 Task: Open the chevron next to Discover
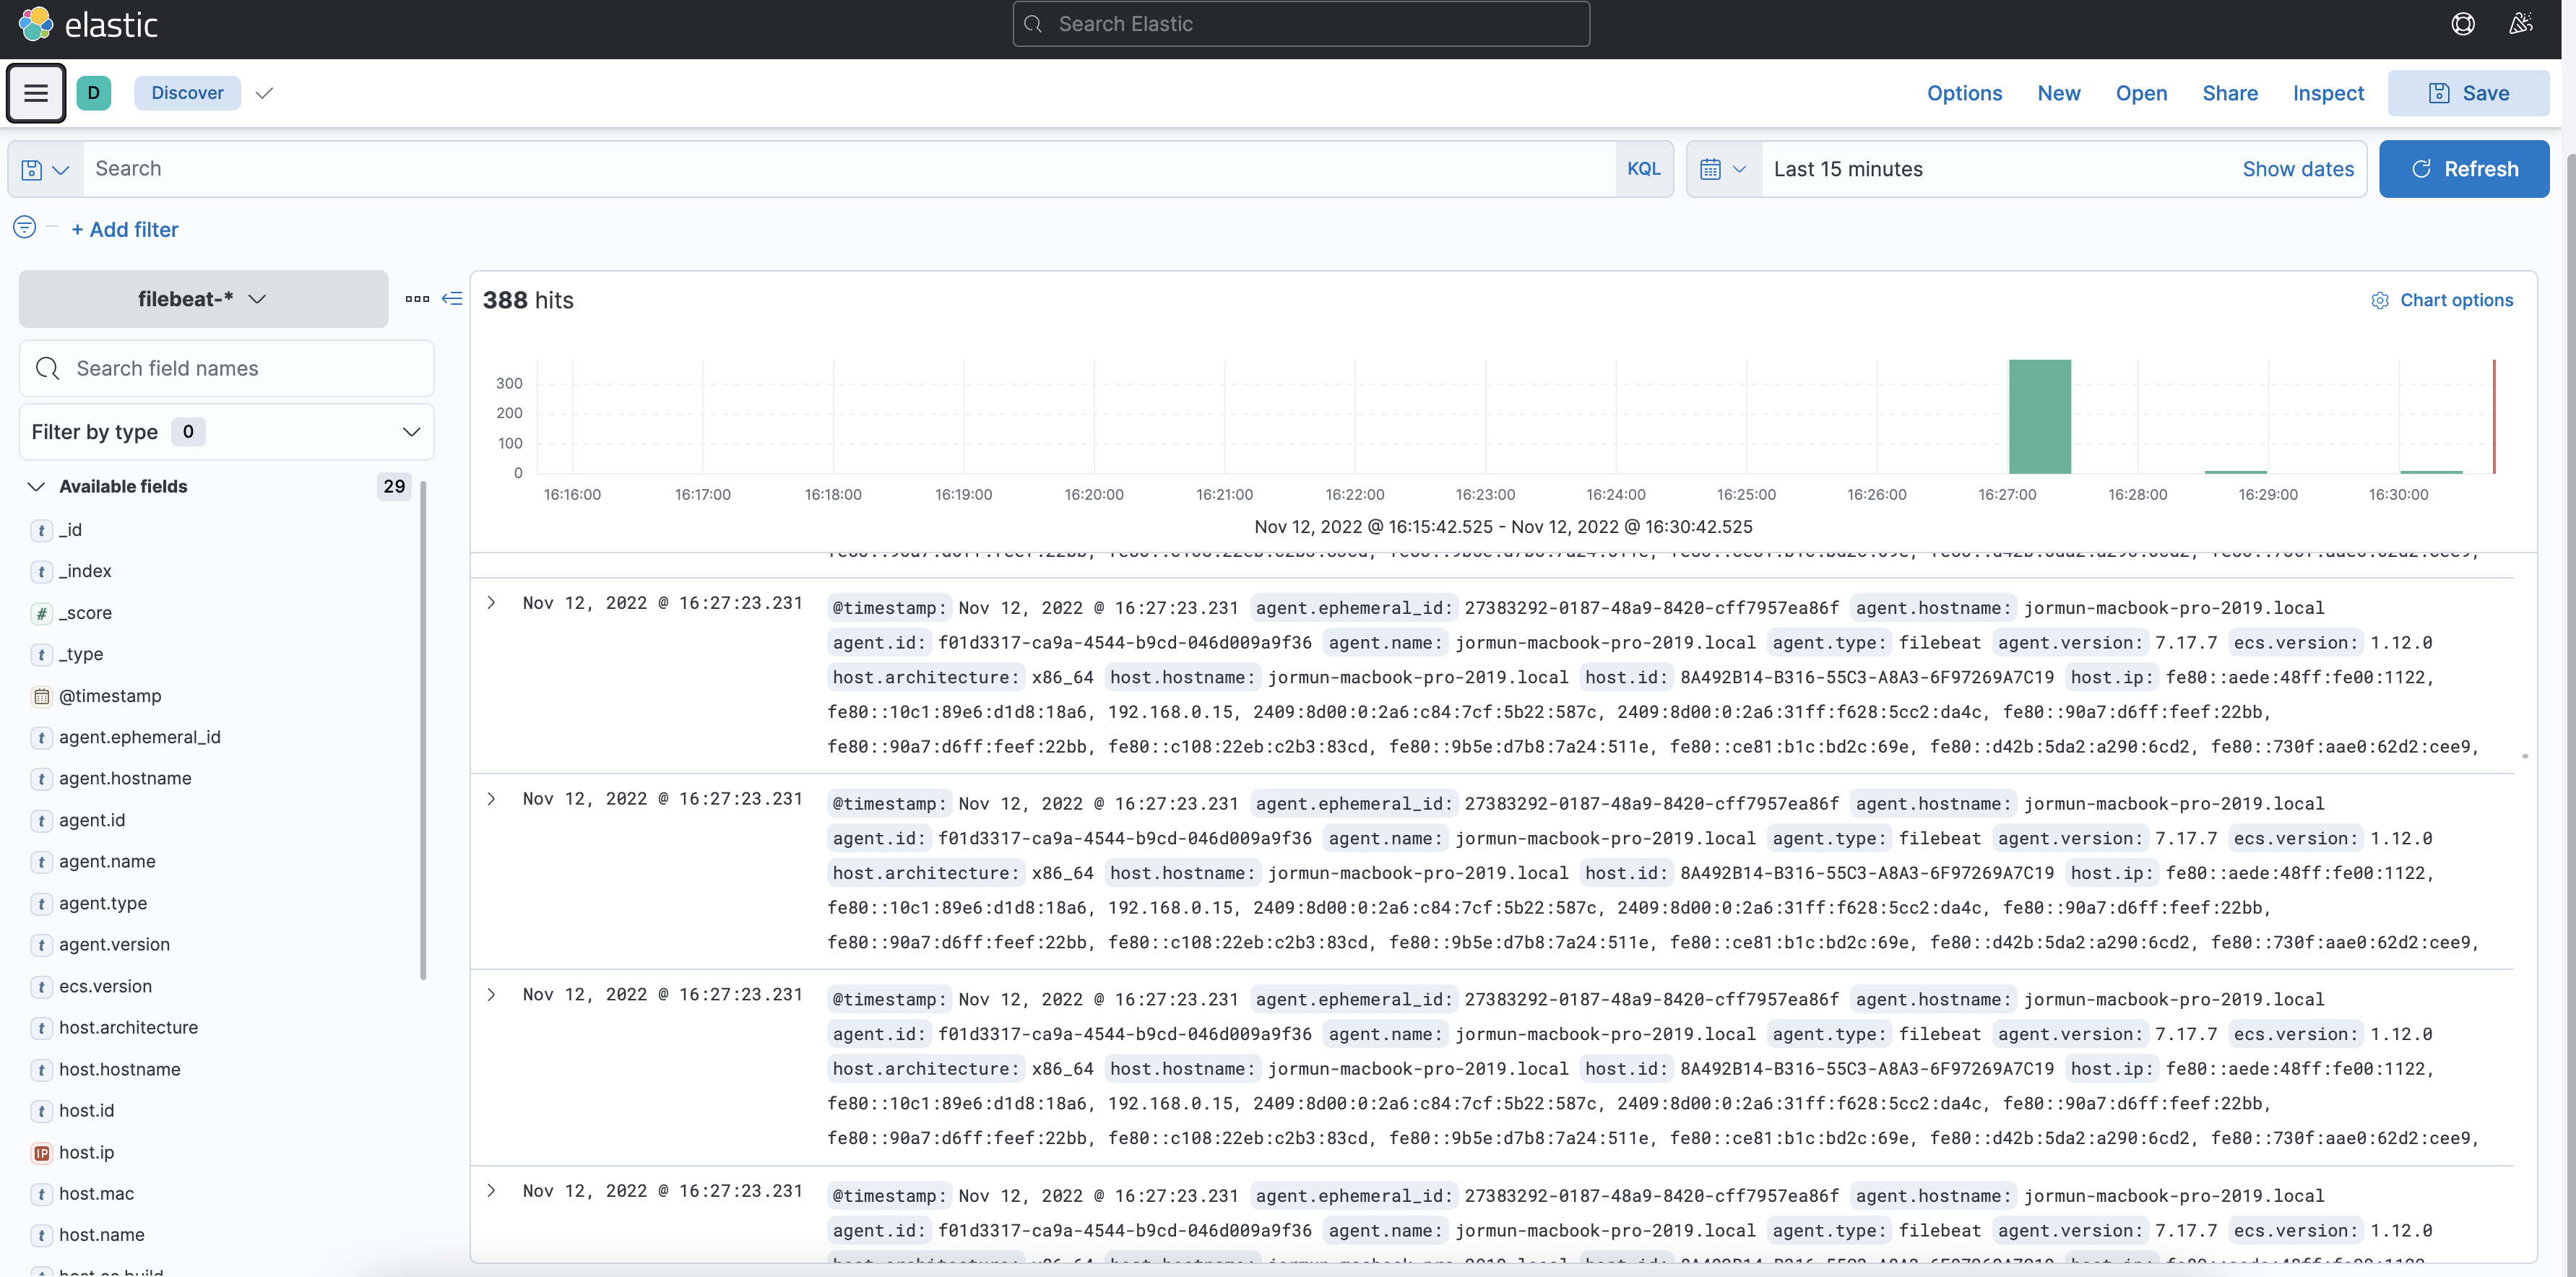coord(264,93)
